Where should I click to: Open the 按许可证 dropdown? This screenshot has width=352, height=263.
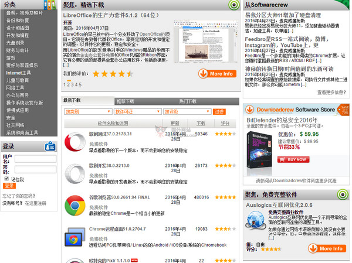(138, 112)
